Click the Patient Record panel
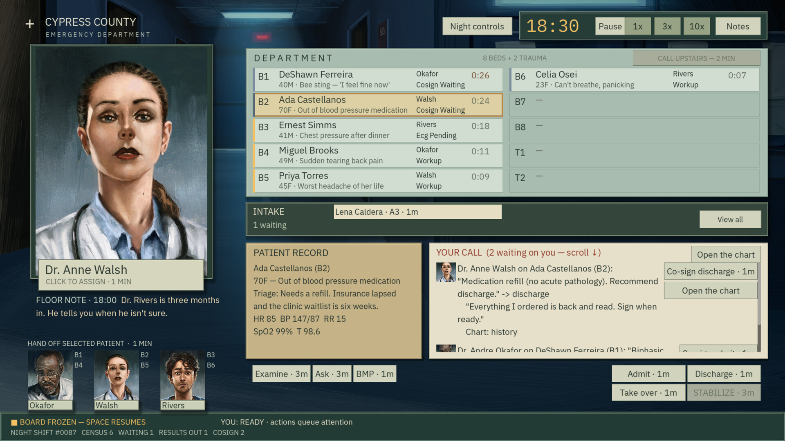This screenshot has width=785, height=441. point(334,301)
